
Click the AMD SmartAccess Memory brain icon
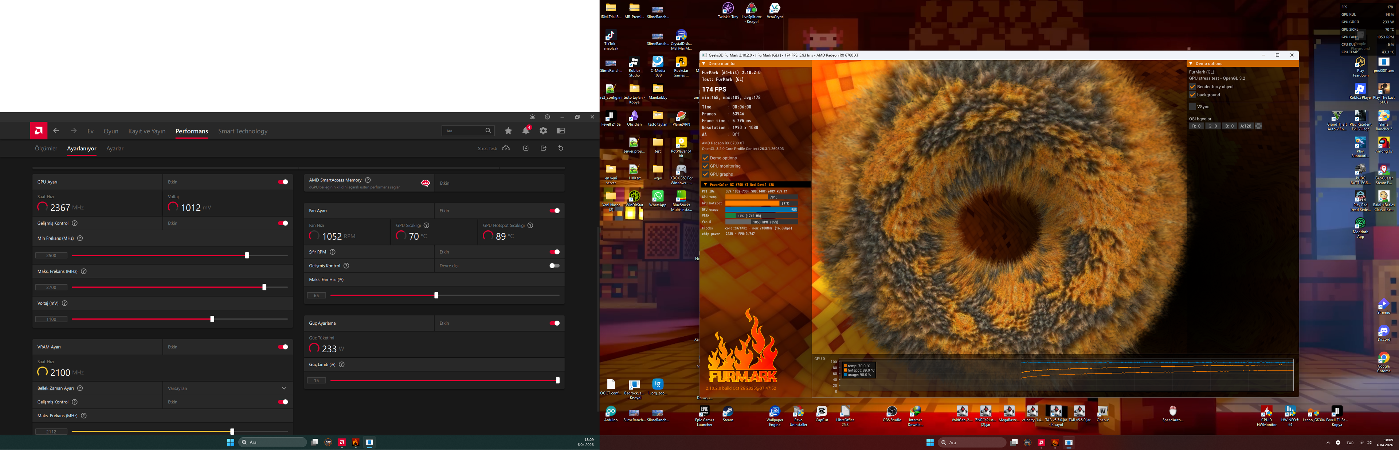click(x=425, y=183)
